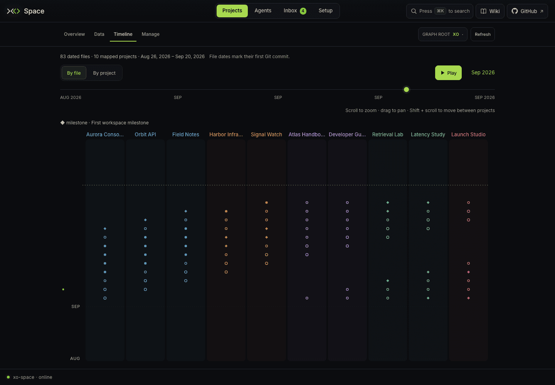Viewport: 555px width, 385px height.
Task: Open the Setup section
Action: (x=325, y=11)
